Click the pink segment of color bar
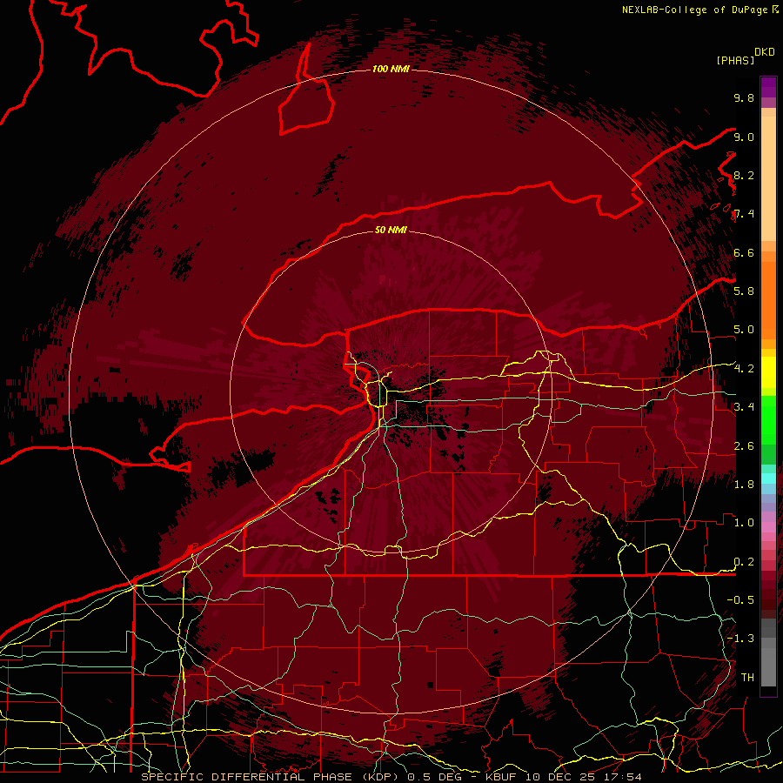Screen dimensions: 783x783 tap(768, 527)
